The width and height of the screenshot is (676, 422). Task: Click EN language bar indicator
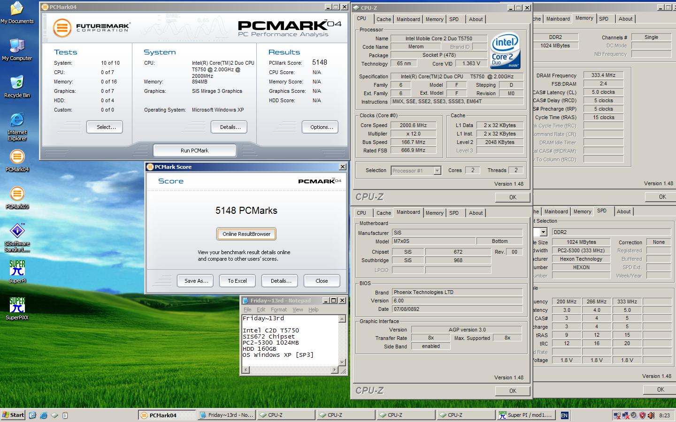coord(564,415)
